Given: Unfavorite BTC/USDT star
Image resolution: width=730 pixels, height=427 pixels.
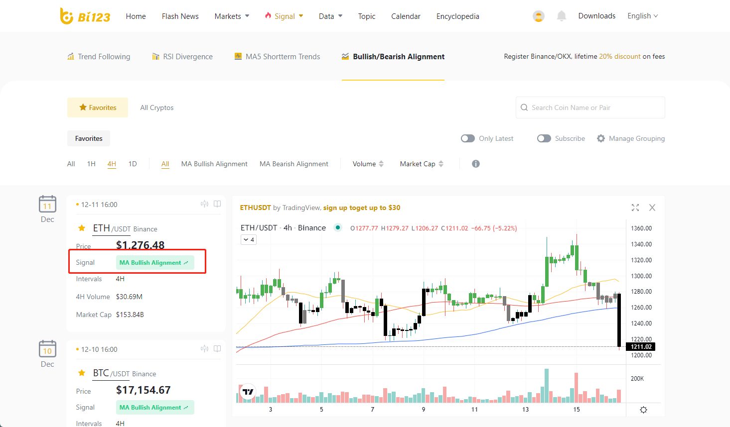Looking at the screenshot, I should (82, 373).
